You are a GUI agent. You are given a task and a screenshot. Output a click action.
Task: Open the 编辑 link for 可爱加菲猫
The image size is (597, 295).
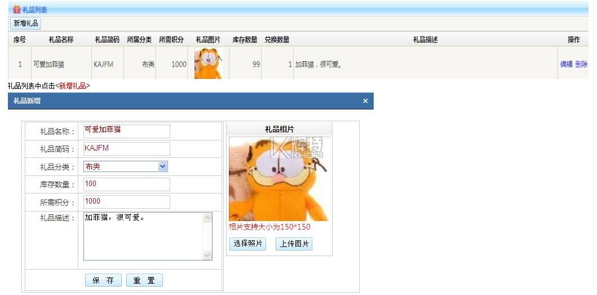click(566, 64)
